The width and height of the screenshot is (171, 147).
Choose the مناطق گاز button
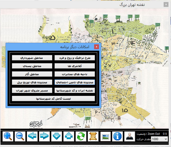click(32, 74)
